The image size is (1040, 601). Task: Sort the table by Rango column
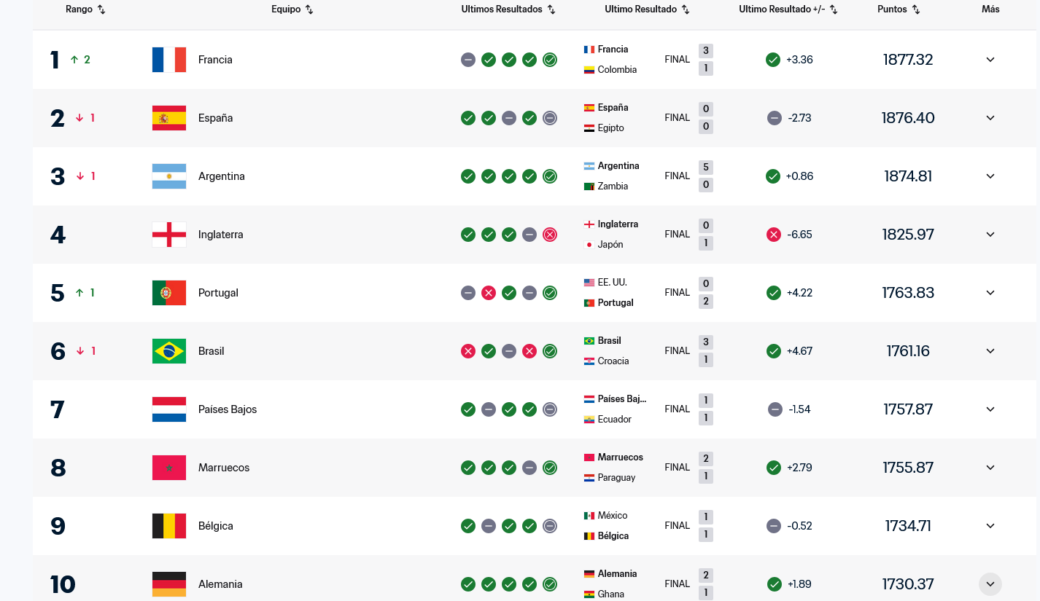coord(101,9)
